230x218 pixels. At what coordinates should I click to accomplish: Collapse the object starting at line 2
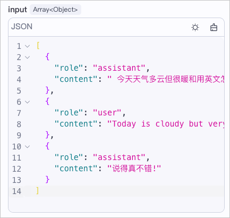click(x=27, y=57)
